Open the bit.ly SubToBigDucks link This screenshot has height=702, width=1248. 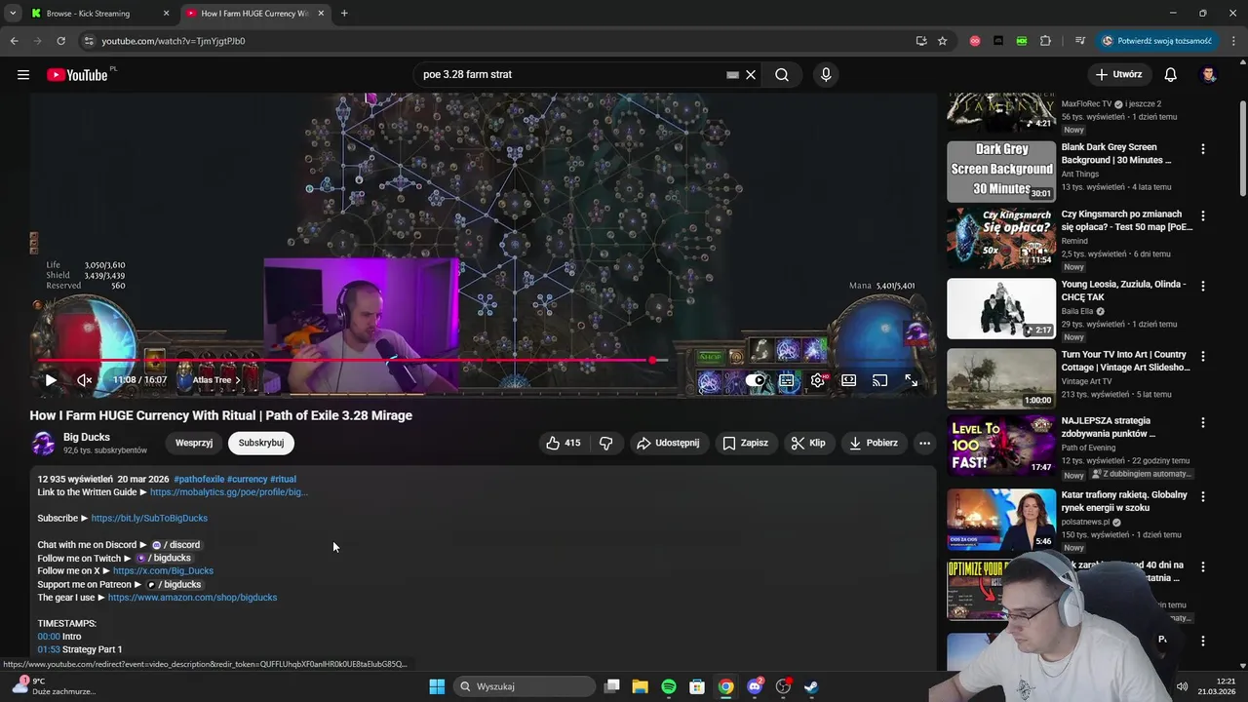point(149,519)
